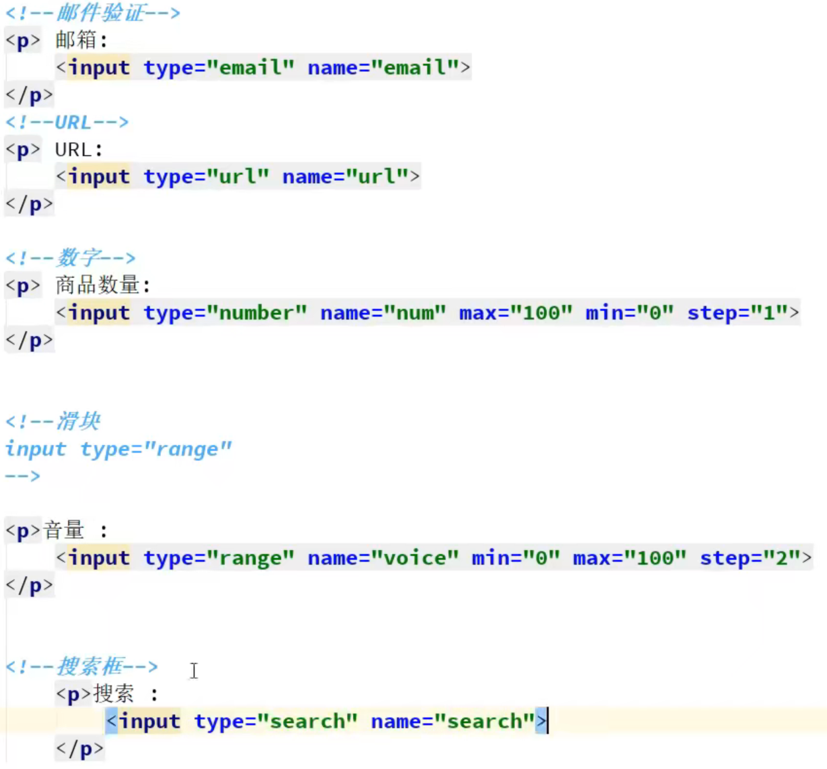
Task: Click the label text '商品数量:'
Action: pyautogui.click(x=103, y=285)
